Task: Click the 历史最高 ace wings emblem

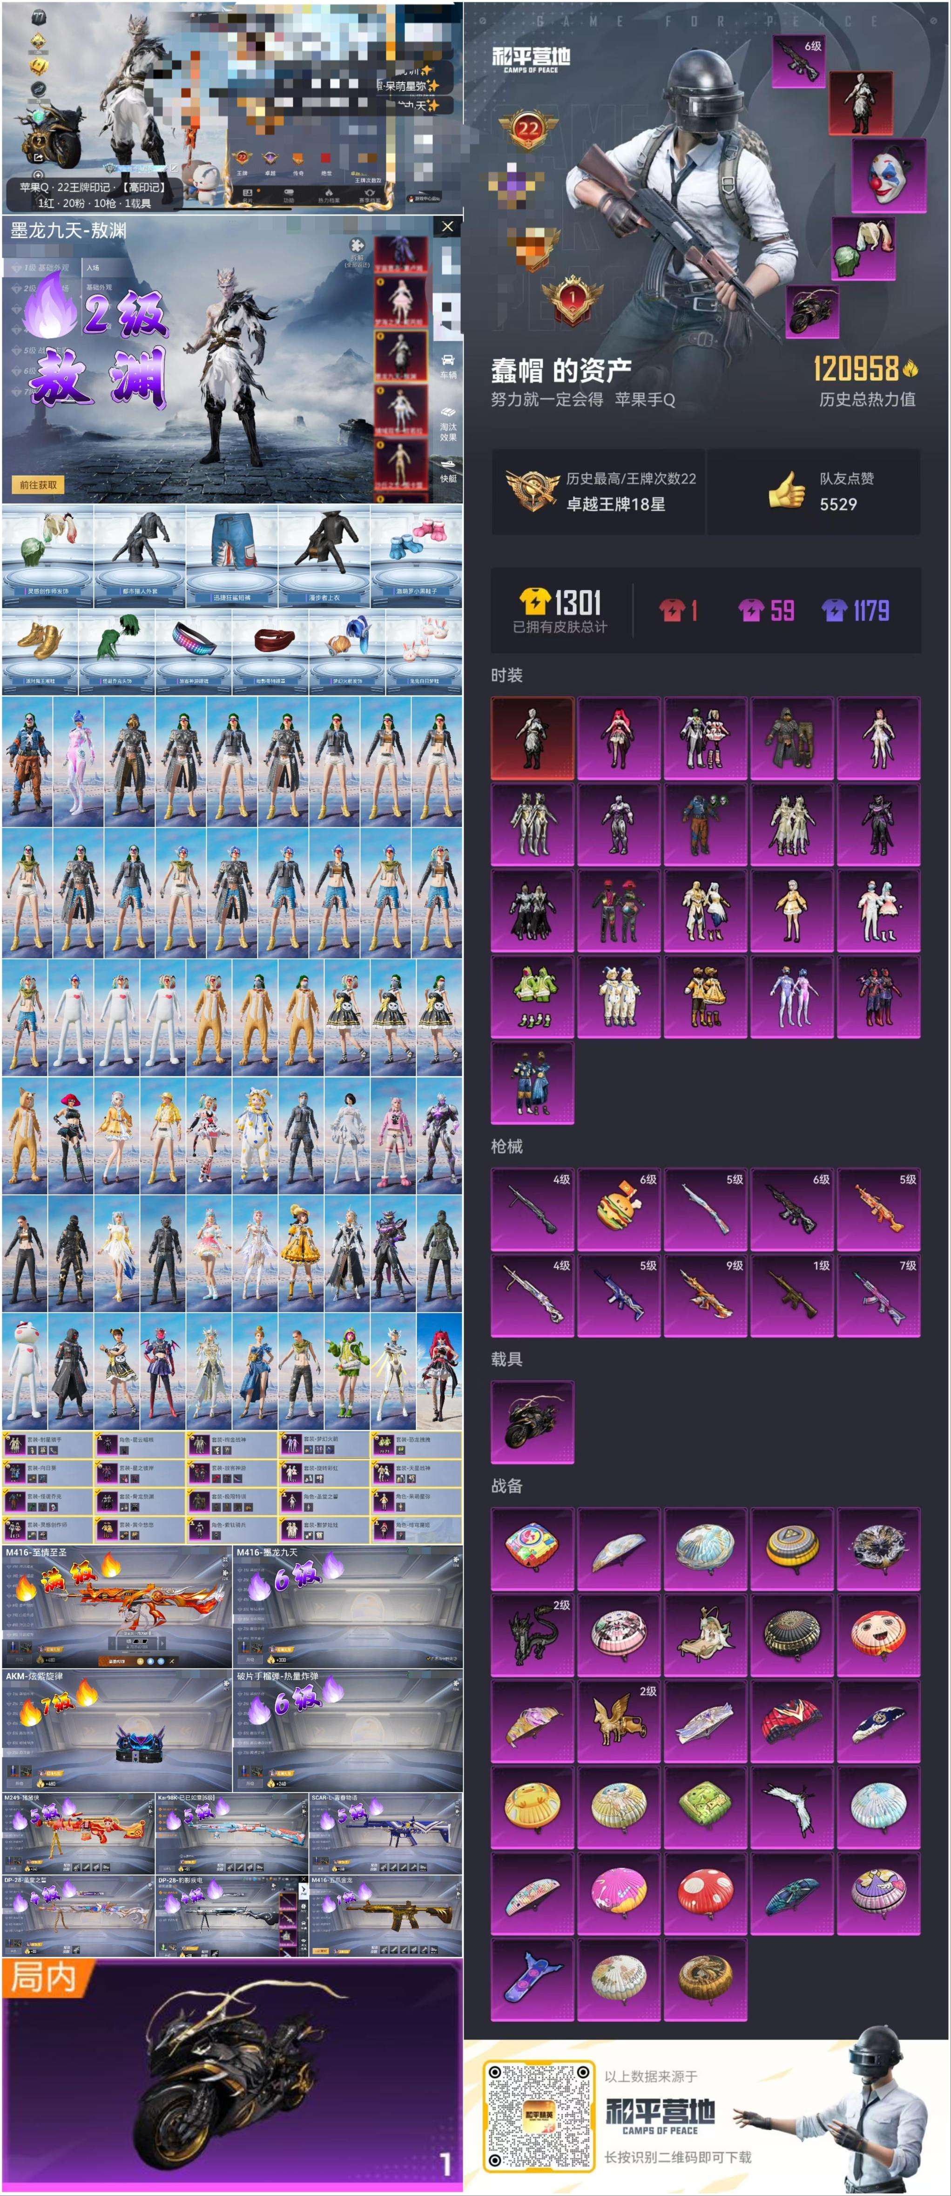Action: (x=532, y=491)
